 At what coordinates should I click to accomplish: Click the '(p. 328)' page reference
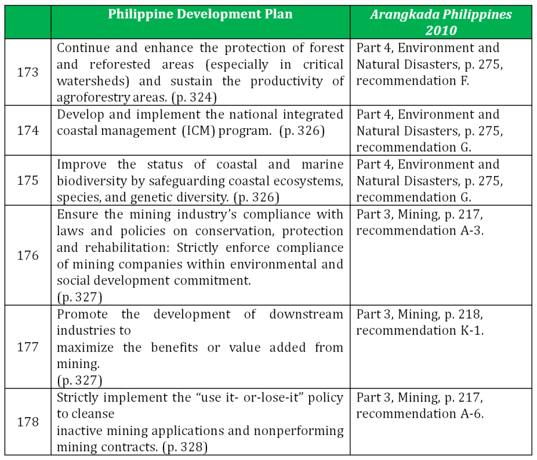[x=185, y=447]
